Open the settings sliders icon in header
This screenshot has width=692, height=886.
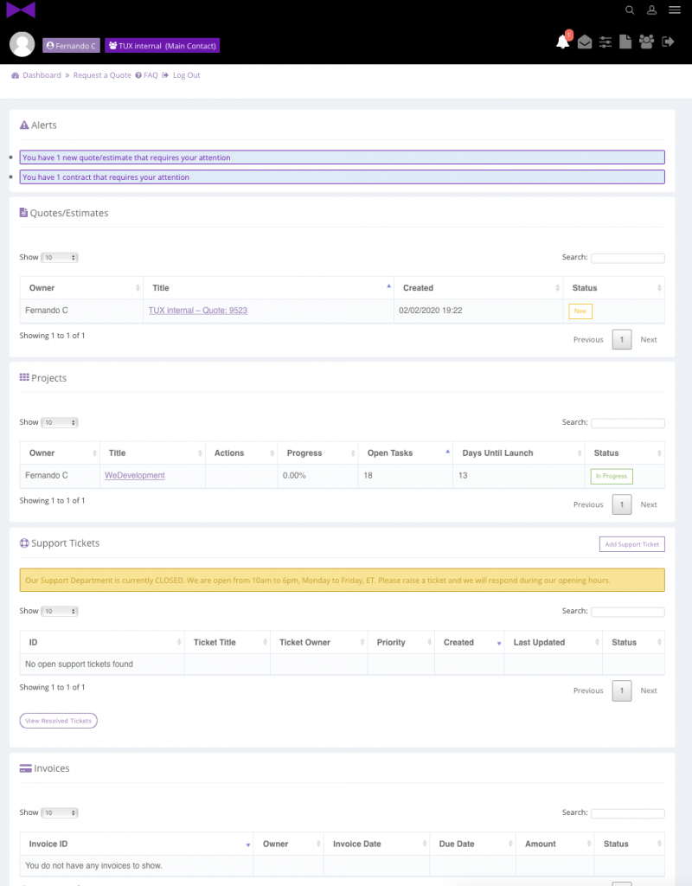point(605,42)
